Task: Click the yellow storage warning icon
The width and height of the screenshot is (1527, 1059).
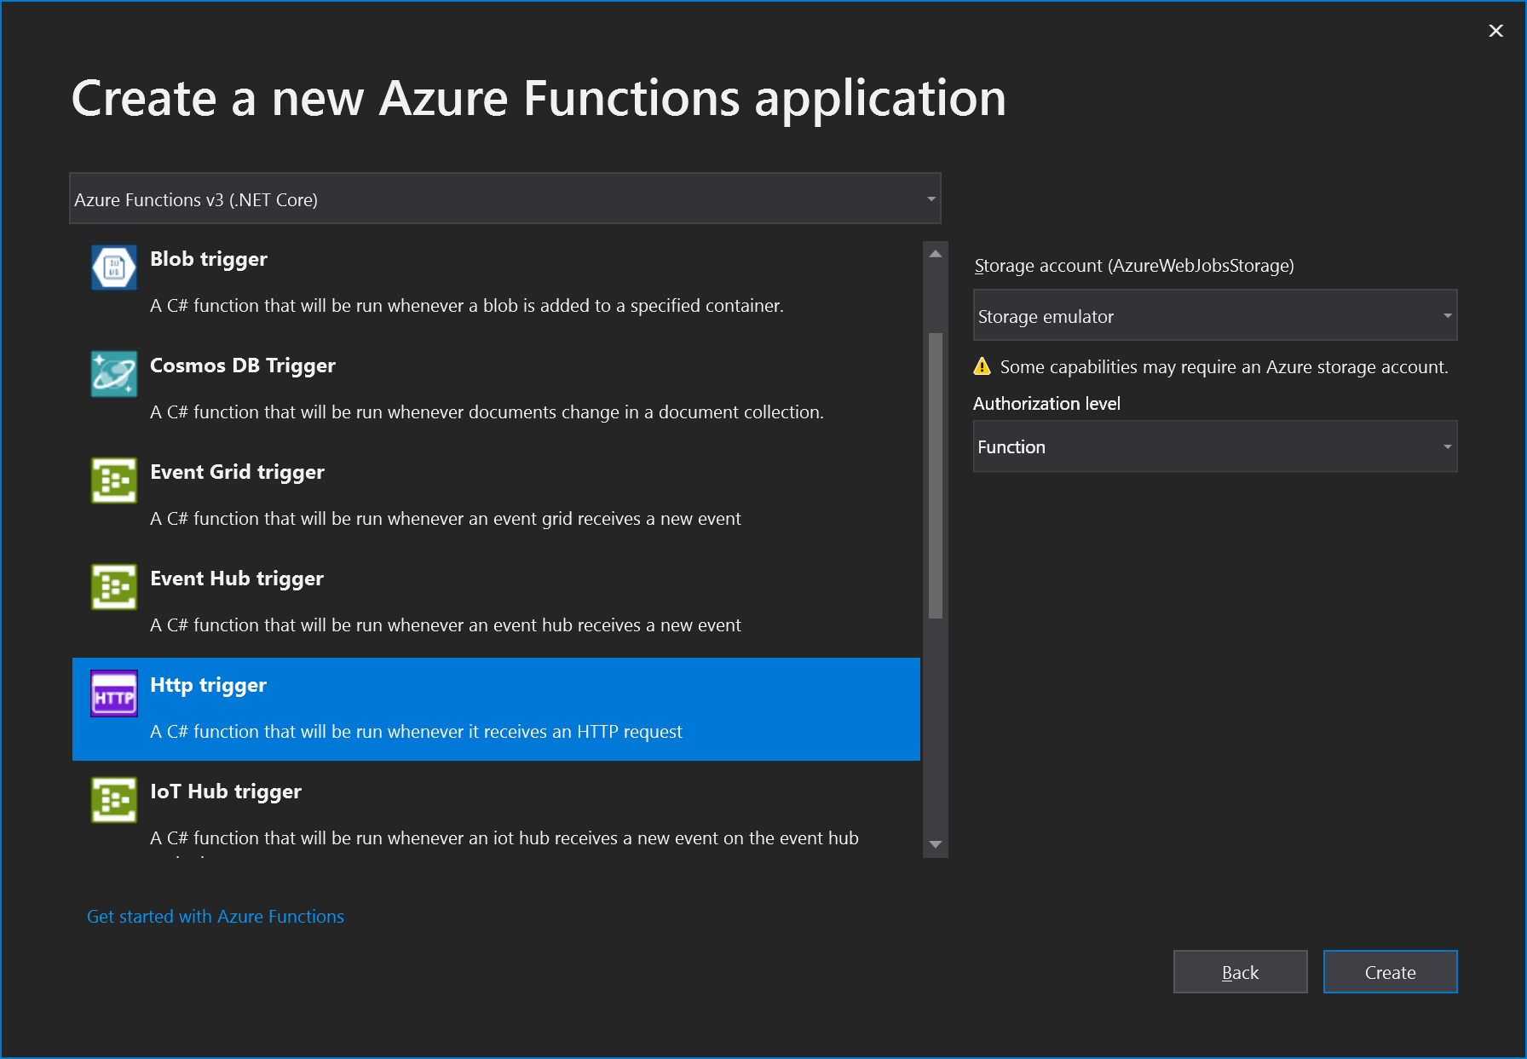Action: coord(982,366)
